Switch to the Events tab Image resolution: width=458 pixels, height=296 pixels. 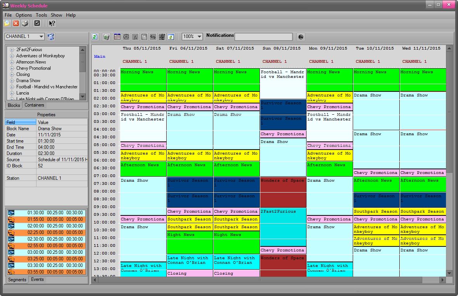pos(37,279)
